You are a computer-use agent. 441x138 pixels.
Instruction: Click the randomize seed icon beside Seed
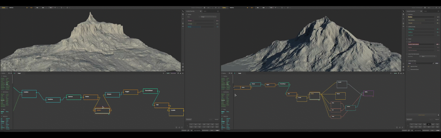pos(433,63)
